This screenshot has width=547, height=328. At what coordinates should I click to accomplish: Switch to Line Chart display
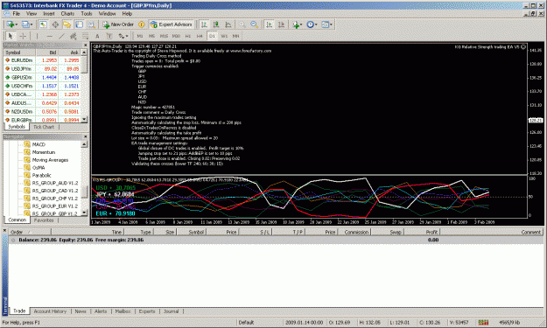[228, 24]
